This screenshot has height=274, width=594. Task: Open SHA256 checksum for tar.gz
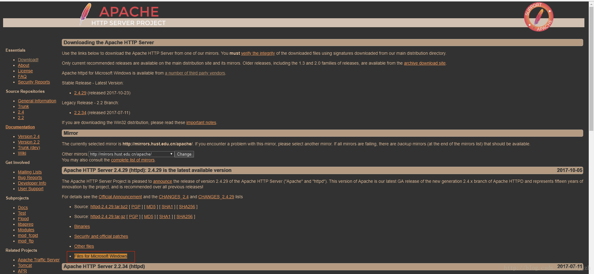184,216
